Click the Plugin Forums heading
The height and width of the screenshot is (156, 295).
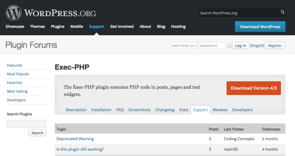tap(31, 45)
